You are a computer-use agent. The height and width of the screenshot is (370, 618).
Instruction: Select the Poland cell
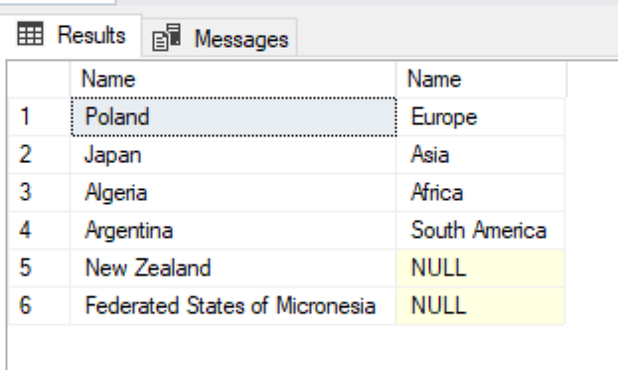point(233,116)
